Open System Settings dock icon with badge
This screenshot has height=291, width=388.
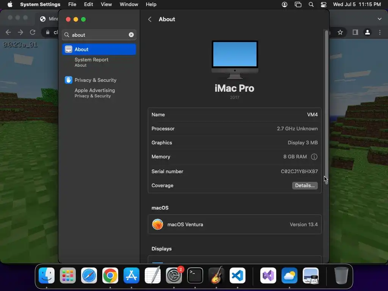174,275
